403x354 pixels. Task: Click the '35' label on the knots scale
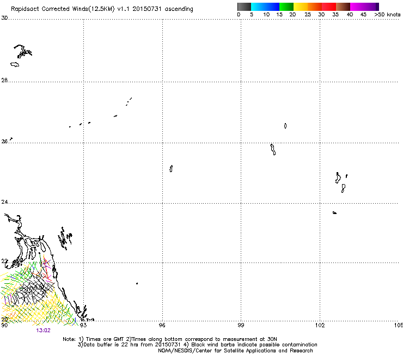click(x=335, y=15)
